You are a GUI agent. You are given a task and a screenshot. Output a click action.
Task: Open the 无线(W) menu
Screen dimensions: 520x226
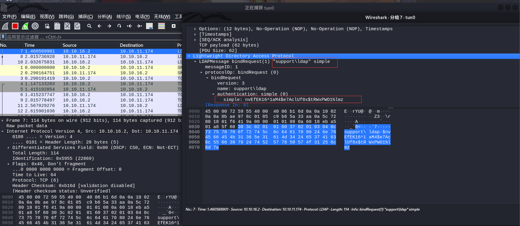(162, 17)
